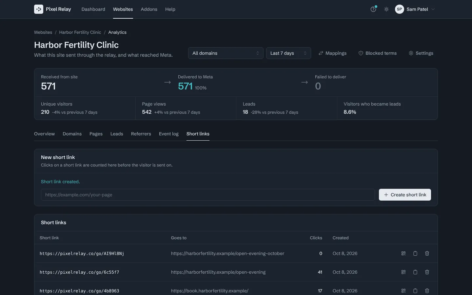The height and width of the screenshot is (295, 472).
Task: Open the Last 7 days range dropdown
Action: tap(288, 53)
